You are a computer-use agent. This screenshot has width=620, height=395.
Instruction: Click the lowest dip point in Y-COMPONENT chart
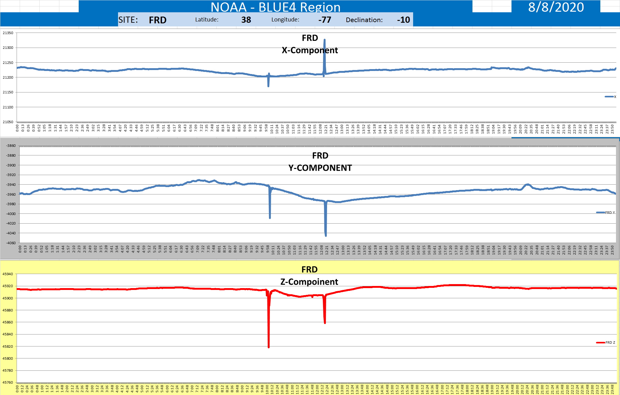pos(326,235)
